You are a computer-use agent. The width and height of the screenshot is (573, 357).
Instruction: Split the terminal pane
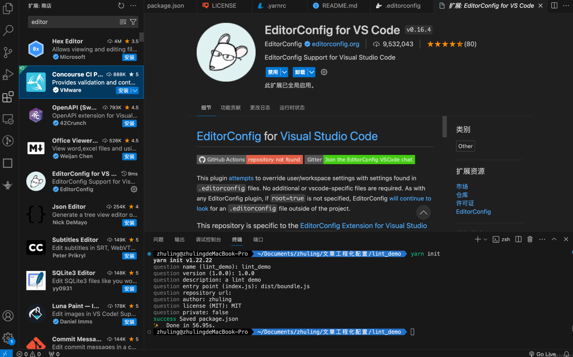[518, 239]
